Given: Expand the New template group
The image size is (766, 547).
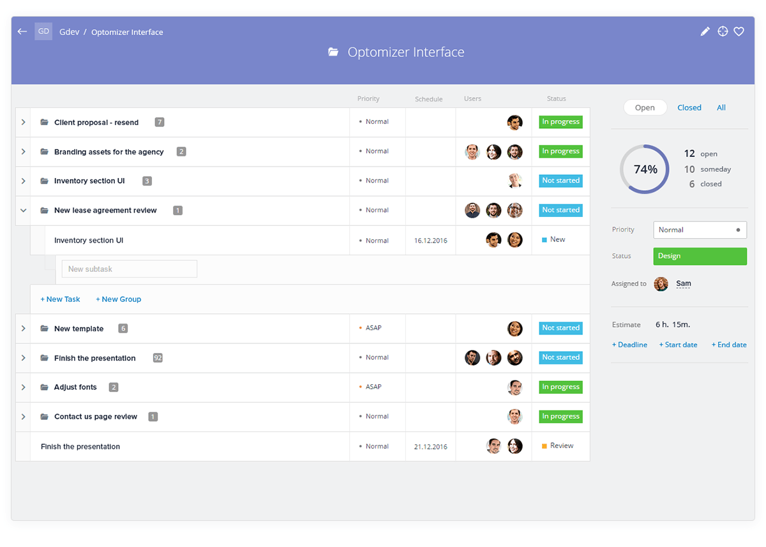Looking at the screenshot, I should click(x=23, y=329).
